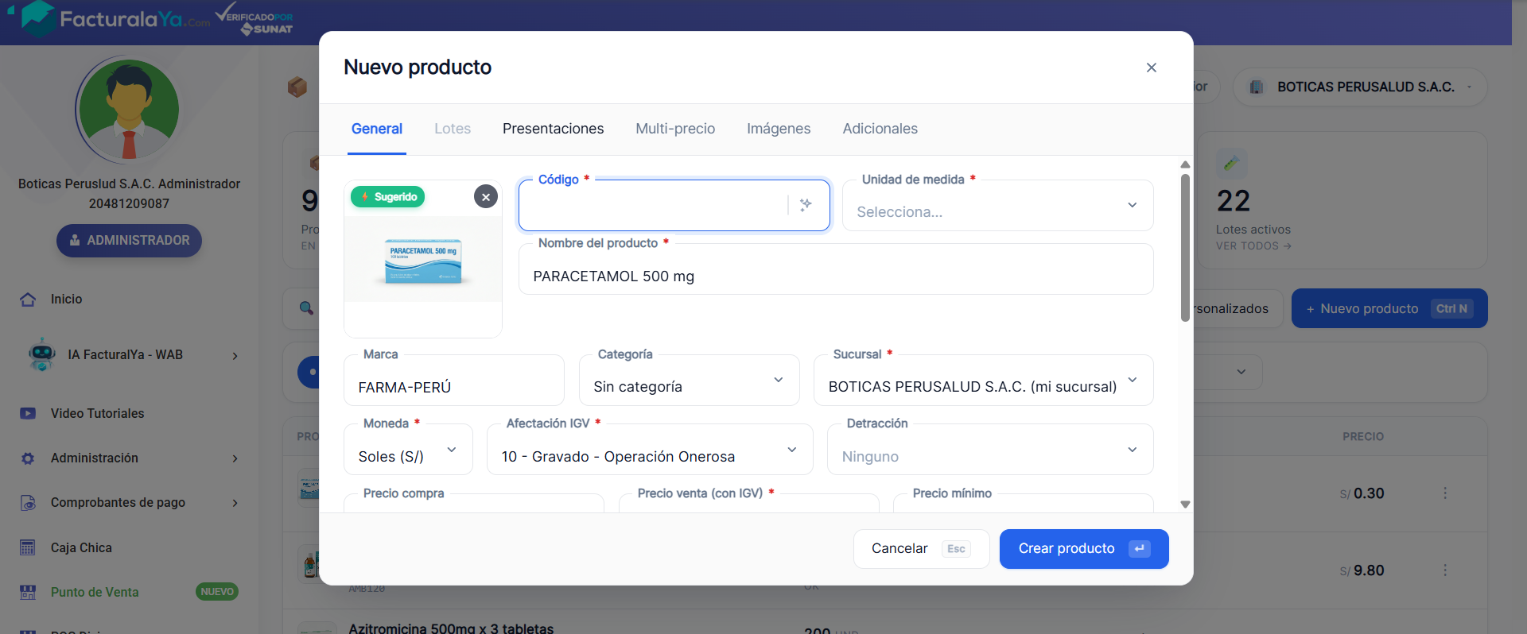Open the Sucursal dropdown

(x=984, y=381)
